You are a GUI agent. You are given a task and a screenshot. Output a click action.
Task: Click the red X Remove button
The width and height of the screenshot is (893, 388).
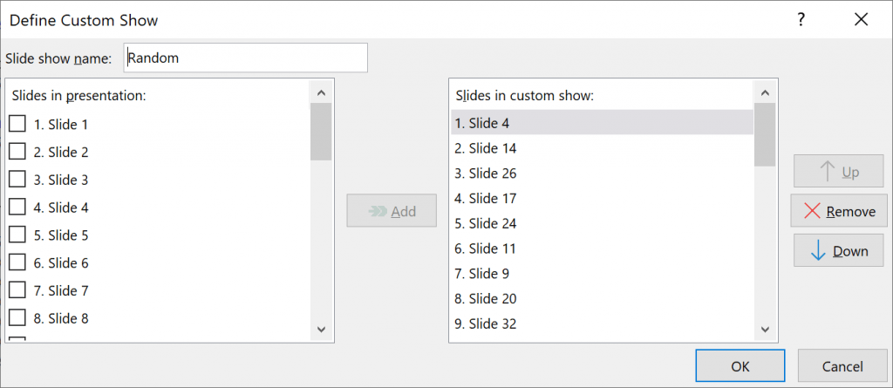838,211
